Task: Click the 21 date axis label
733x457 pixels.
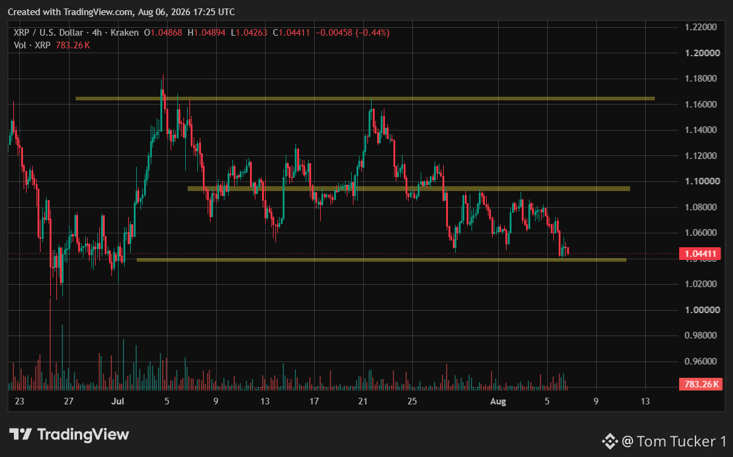Action: click(363, 401)
